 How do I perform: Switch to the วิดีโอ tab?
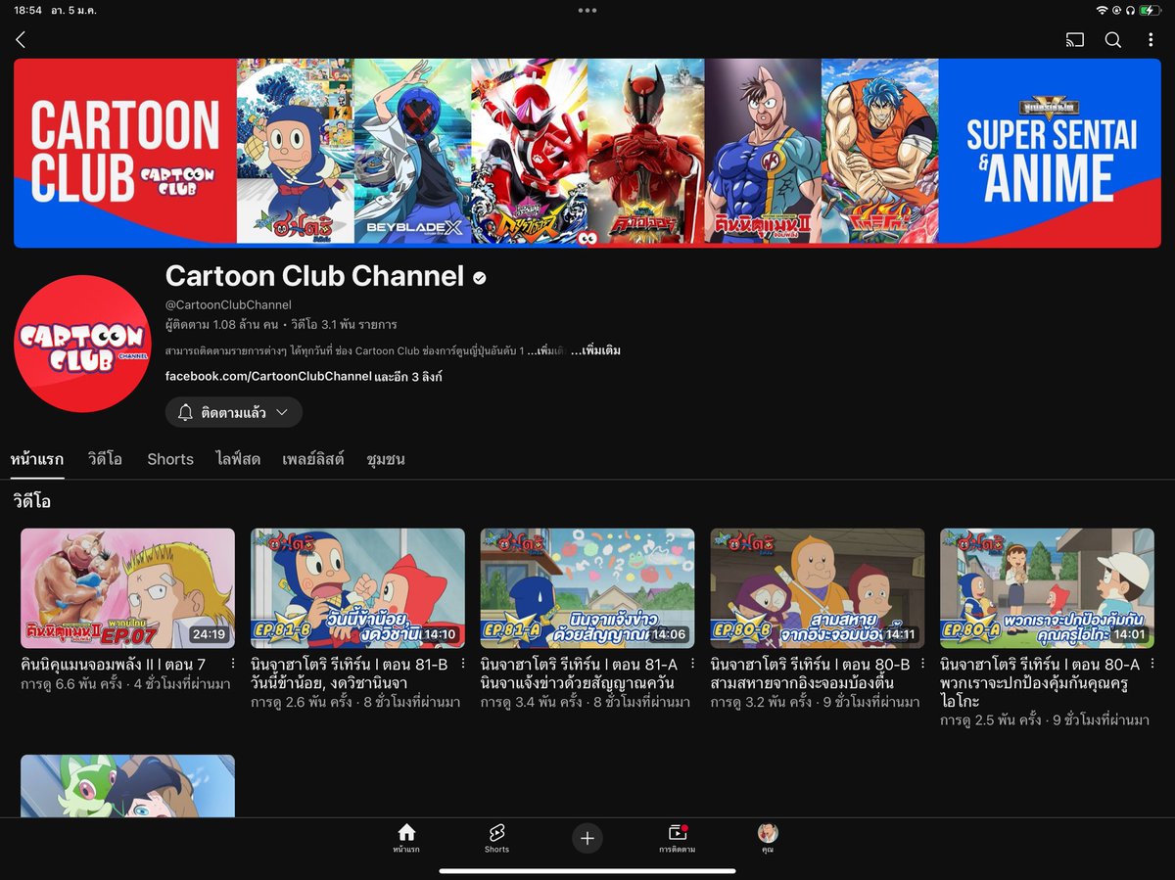point(105,459)
